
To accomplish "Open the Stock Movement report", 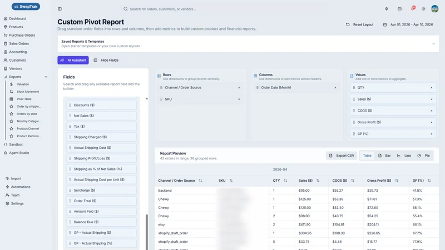I will click(28, 92).
